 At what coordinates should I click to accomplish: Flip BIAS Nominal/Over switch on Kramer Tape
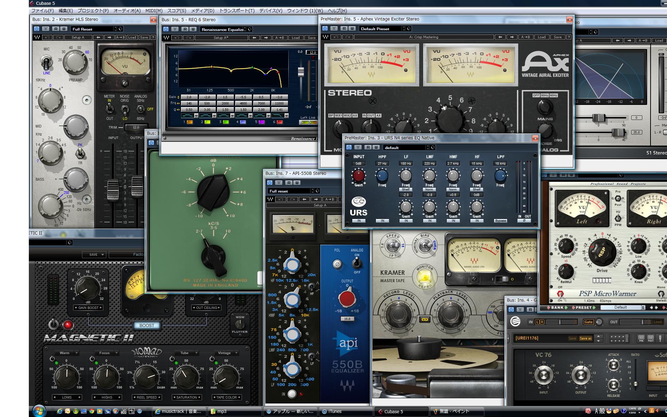coord(424,245)
